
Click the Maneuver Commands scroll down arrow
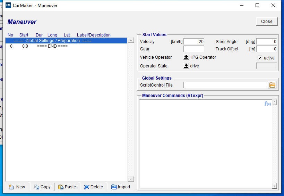pos(275,186)
